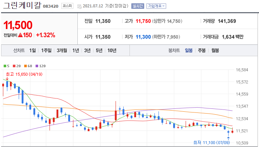Click the 봉차트 label
This screenshot has width=259, height=147.
pos(174,50)
